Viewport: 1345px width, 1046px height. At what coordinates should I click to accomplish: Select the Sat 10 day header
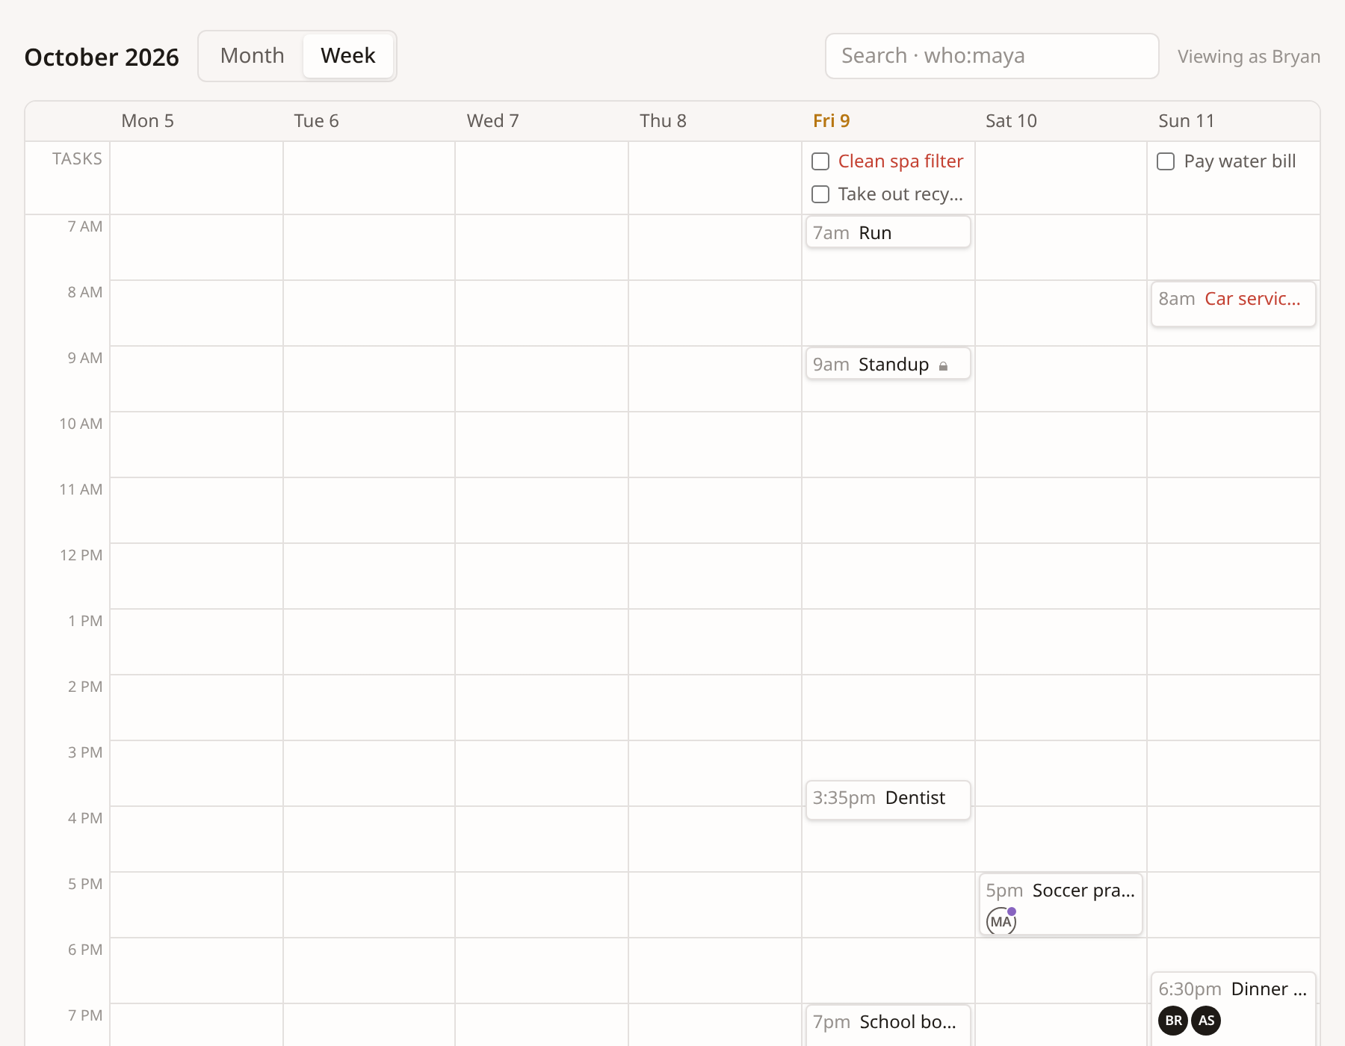pos(1011,121)
